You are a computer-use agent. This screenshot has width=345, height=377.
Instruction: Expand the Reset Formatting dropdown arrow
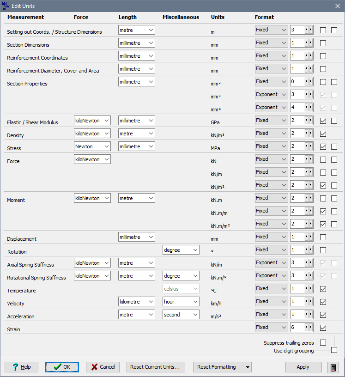249,367
